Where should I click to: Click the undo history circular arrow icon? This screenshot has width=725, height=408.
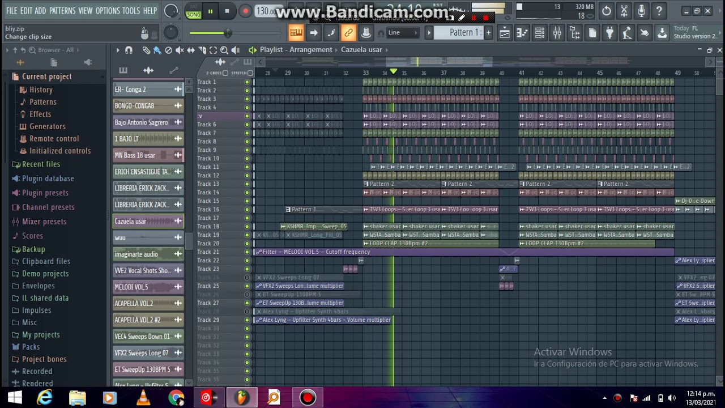[606, 11]
